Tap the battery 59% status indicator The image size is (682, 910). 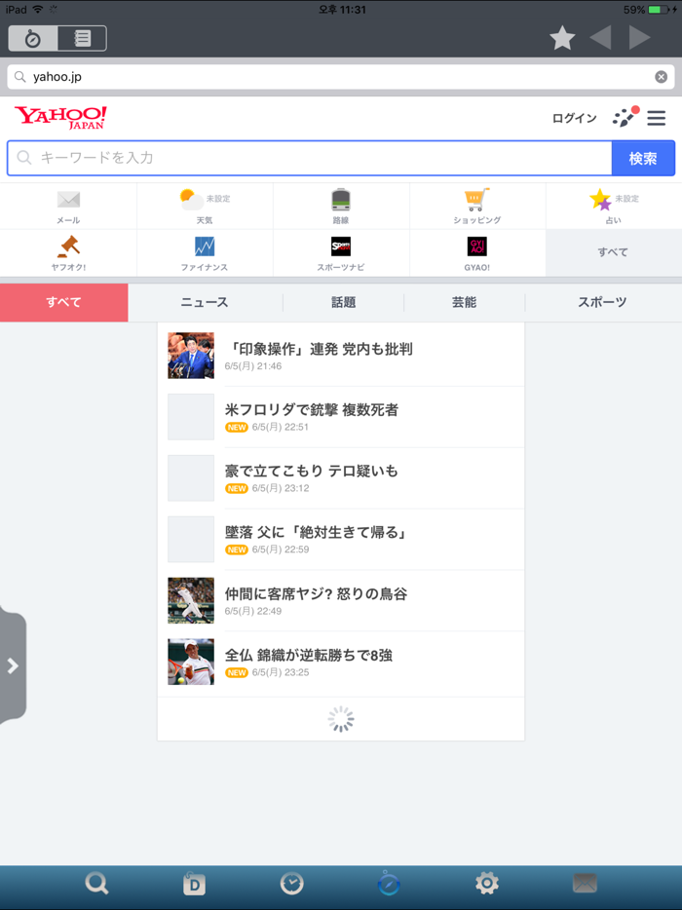[x=651, y=10]
